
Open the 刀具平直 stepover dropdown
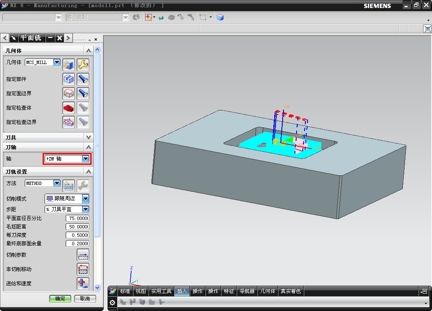click(85, 209)
